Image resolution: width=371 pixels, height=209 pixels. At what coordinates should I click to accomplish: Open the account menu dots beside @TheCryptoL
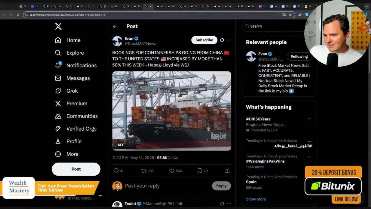[100, 195]
